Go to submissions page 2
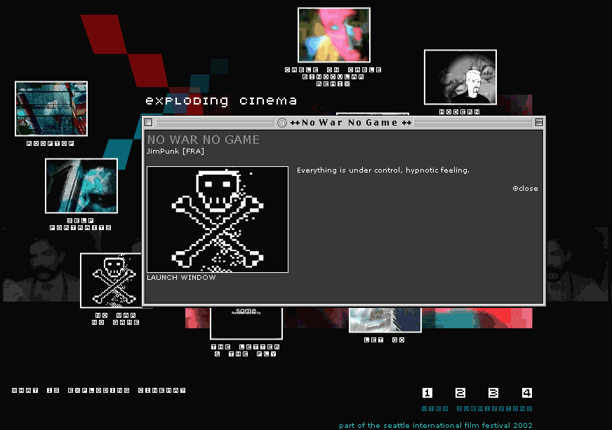Image resolution: width=612 pixels, height=430 pixels. [460, 393]
